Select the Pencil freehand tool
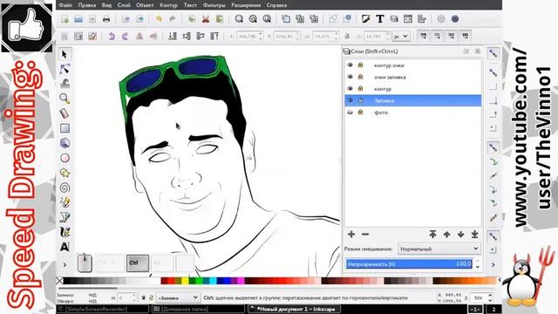This screenshot has width=558, height=314. [65, 202]
